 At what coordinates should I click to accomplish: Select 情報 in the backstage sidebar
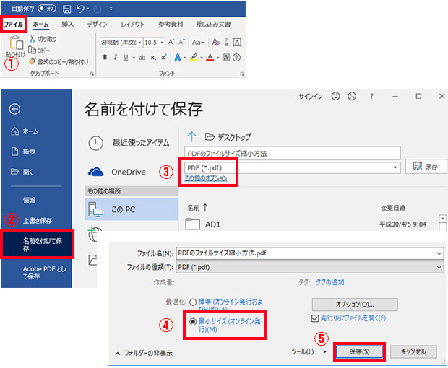[30, 201]
